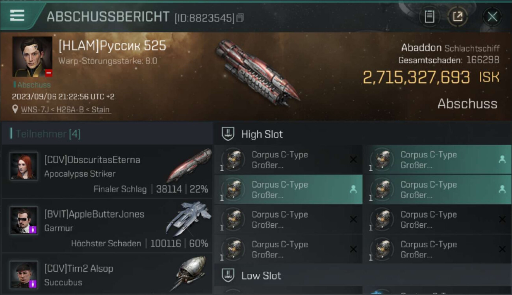Open the ObscuritasEterna participant portrait
The width and height of the screenshot is (512, 295).
tap(24, 166)
